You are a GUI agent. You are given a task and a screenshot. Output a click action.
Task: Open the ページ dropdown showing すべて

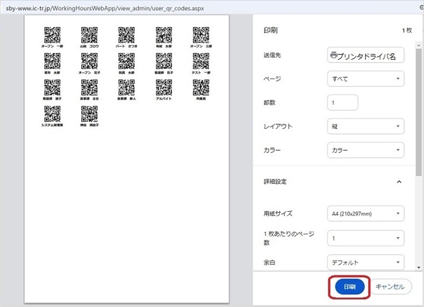click(x=365, y=79)
